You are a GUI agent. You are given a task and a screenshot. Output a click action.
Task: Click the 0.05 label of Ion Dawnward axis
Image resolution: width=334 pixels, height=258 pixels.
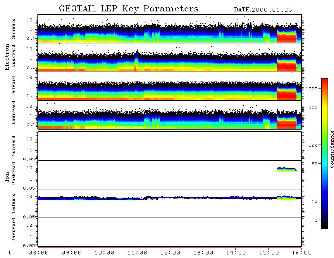[x=29, y=246]
